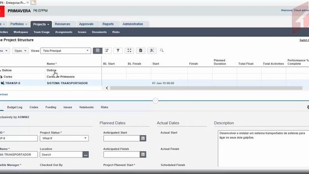Viewport: 309px width, 174px height.
Task: Click the project ID input field
Action: coord(19,138)
